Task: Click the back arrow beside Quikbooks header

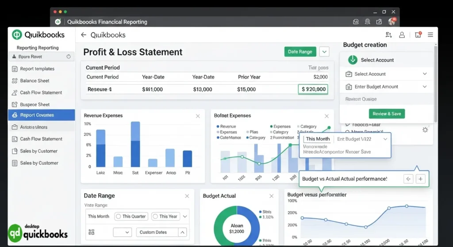Action: (x=84, y=35)
